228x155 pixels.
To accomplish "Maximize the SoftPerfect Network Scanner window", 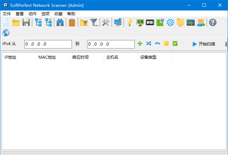I will [204, 5].
